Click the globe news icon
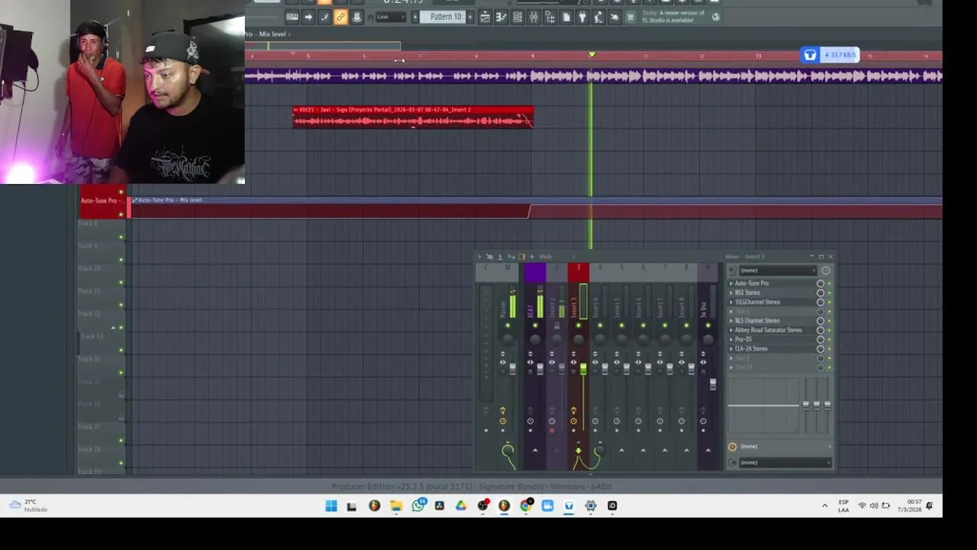Viewport: 977px width, 550px height. (x=715, y=17)
